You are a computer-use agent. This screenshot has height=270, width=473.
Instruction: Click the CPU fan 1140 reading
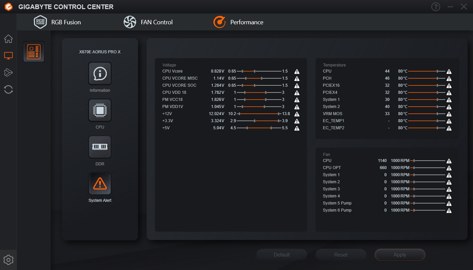(x=382, y=161)
